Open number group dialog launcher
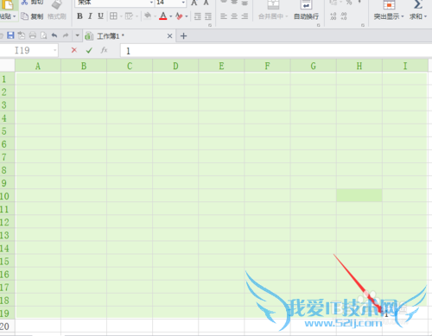Image resolution: width=432 pixels, height=336 pixels. pos(363,25)
